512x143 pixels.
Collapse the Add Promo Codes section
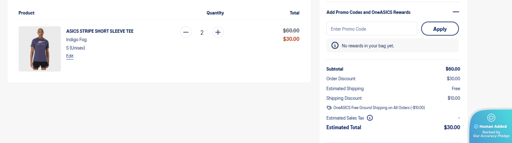point(456,12)
